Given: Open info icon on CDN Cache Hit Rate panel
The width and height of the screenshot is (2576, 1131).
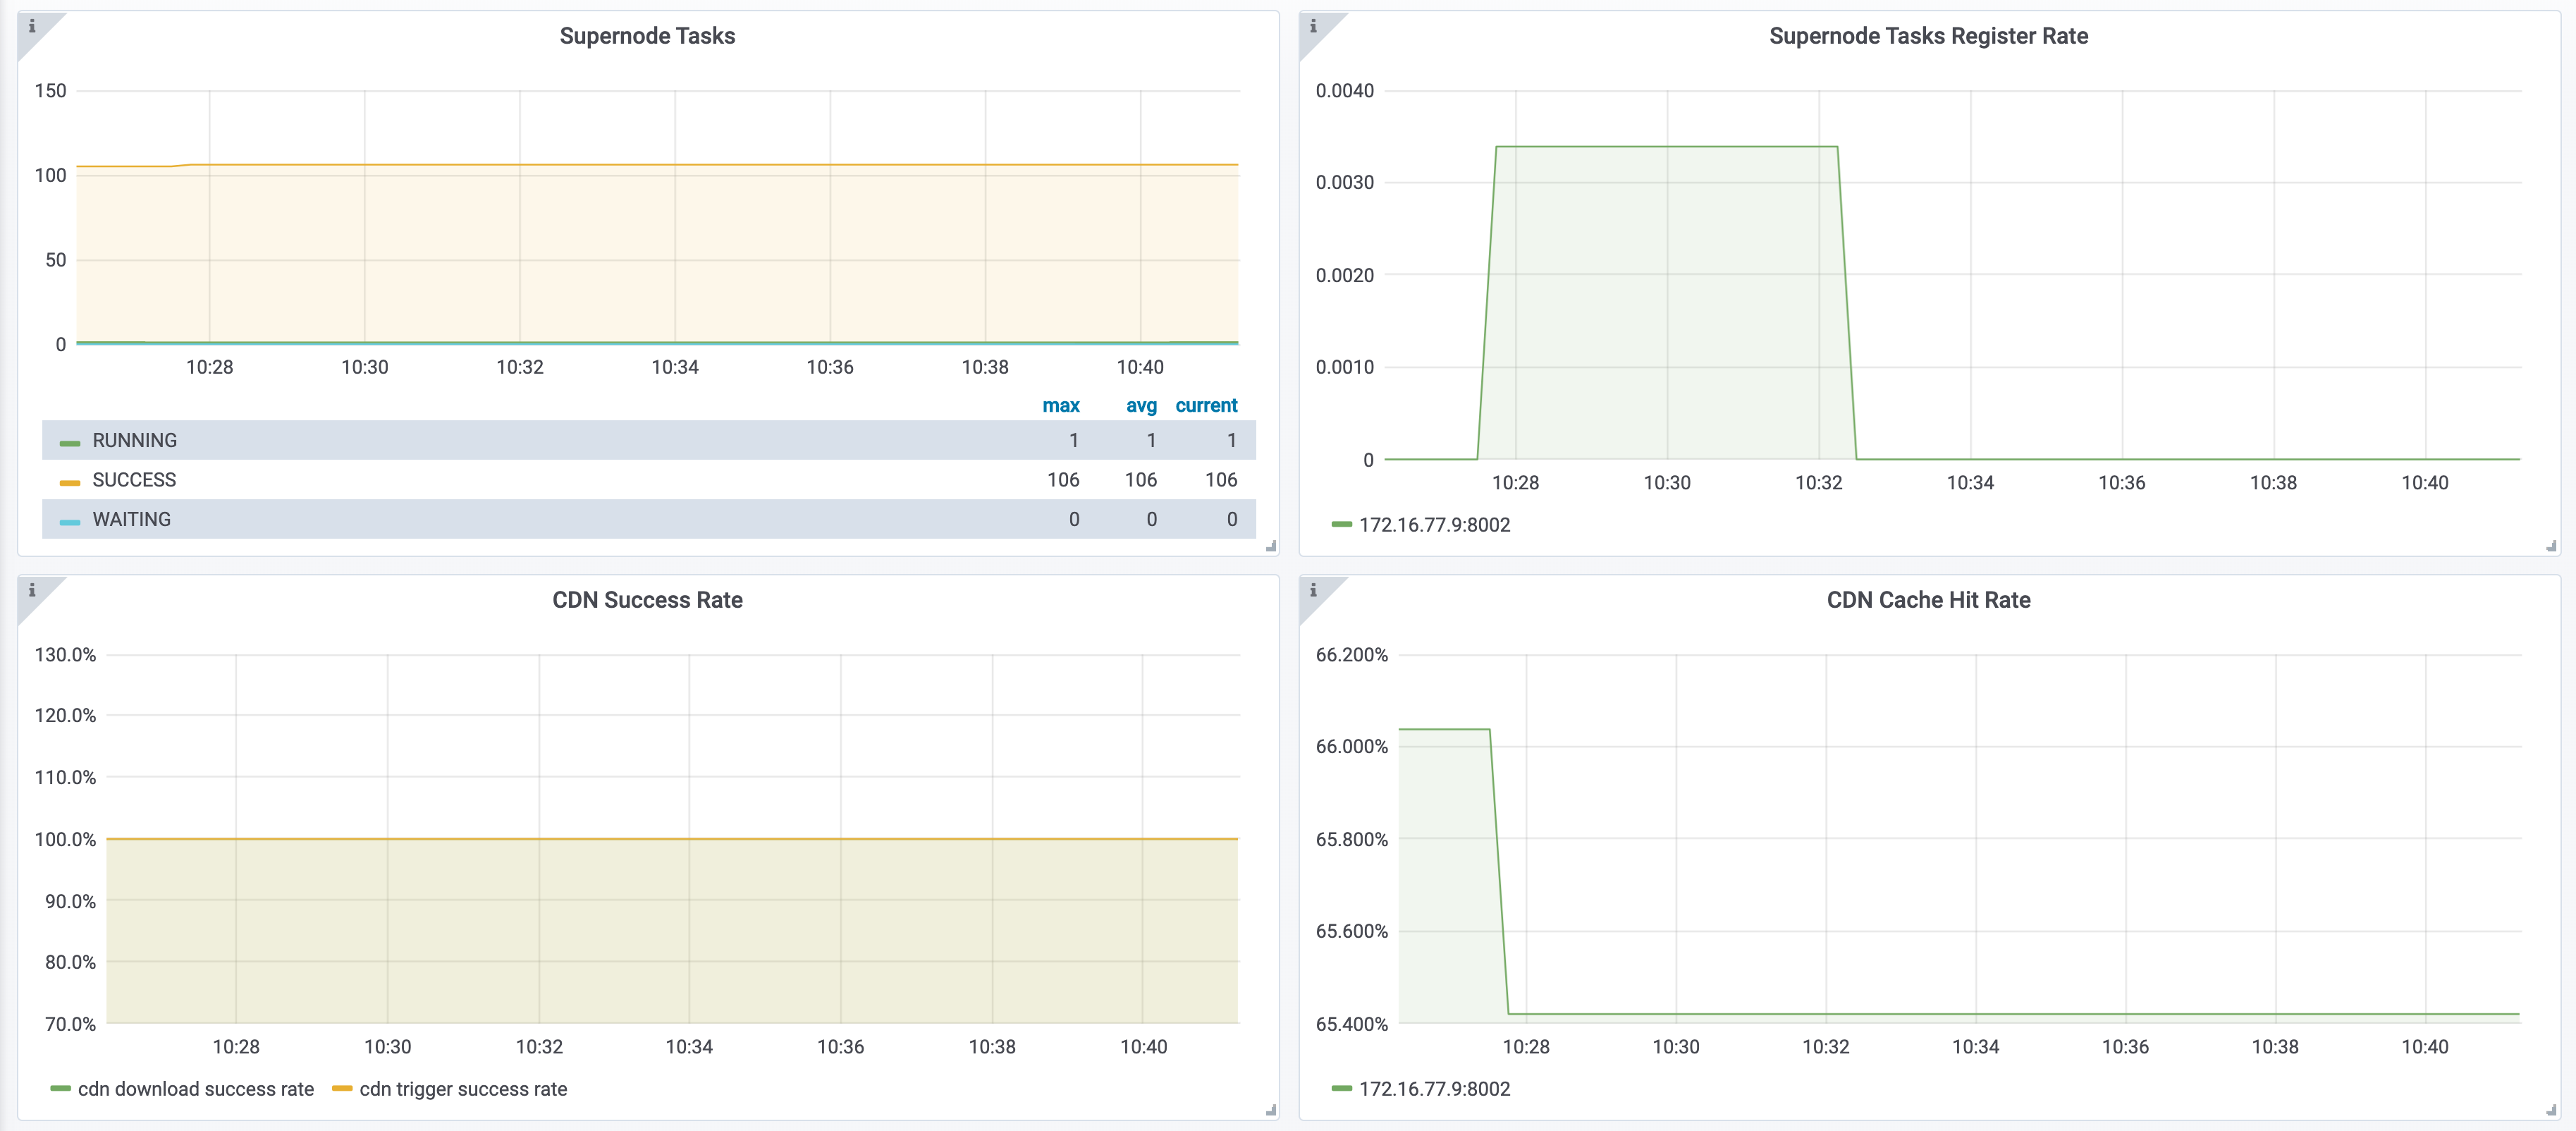Looking at the screenshot, I should point(1313,590).
